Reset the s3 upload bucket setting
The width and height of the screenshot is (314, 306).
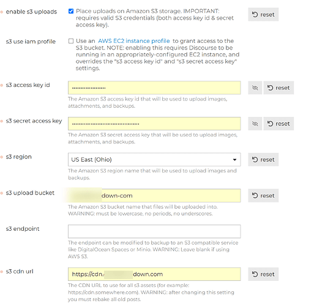click(263, 196)
